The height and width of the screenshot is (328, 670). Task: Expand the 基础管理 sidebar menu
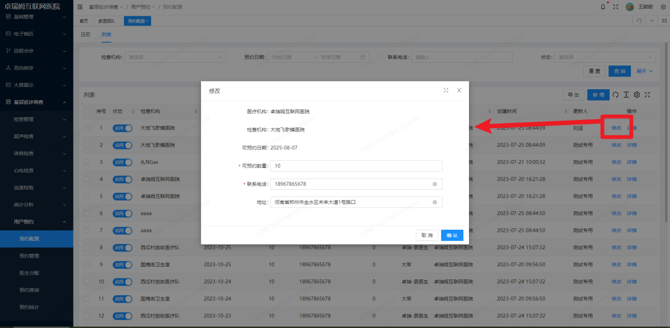64,17
